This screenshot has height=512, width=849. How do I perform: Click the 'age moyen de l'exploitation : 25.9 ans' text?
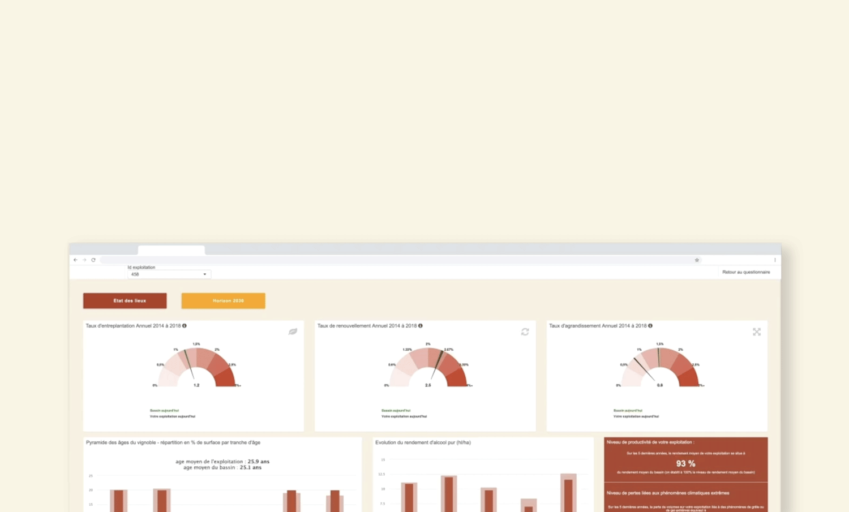click(x=222, y=462)
